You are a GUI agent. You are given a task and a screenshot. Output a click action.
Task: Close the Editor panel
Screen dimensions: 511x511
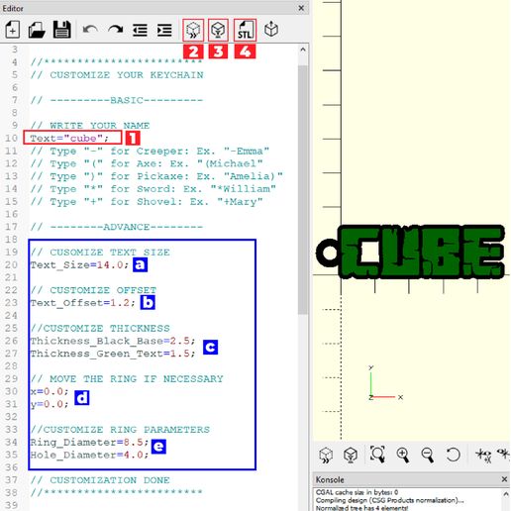coord(301,8)
